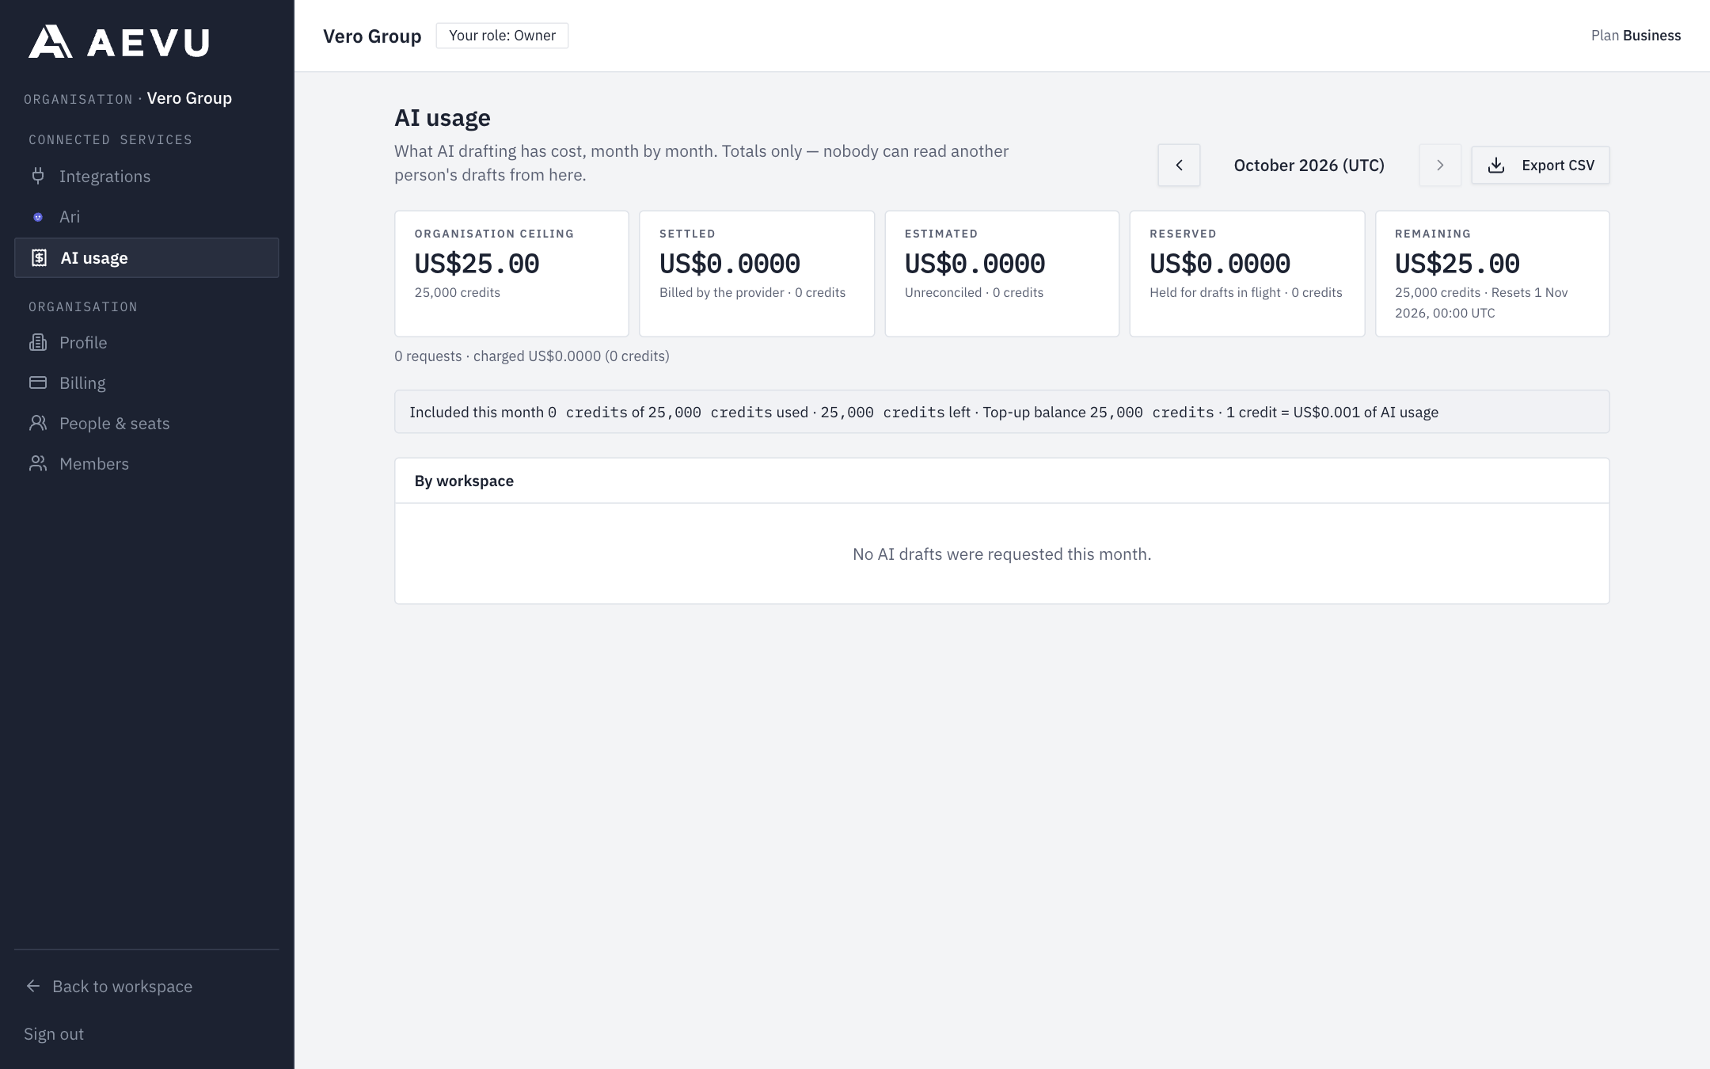This screenshot has width=1710, height=1069.
Task: Click the Plan Business label
Action: point(1636,36)
